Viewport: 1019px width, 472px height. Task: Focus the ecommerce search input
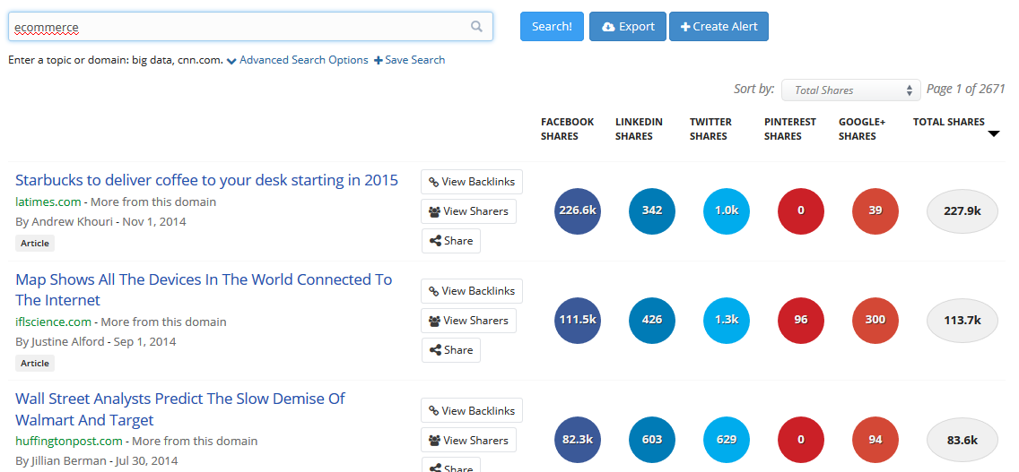250,27
